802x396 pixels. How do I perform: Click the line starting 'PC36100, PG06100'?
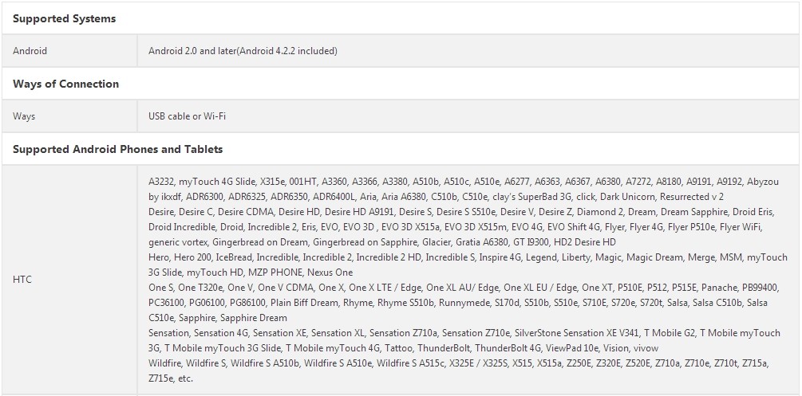[x=458, y=303]
